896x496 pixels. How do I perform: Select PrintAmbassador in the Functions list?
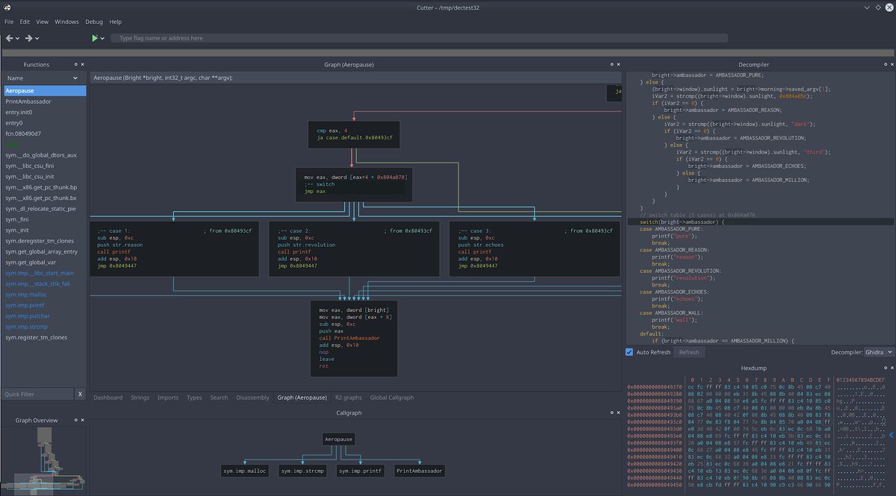tap(28, 101)
